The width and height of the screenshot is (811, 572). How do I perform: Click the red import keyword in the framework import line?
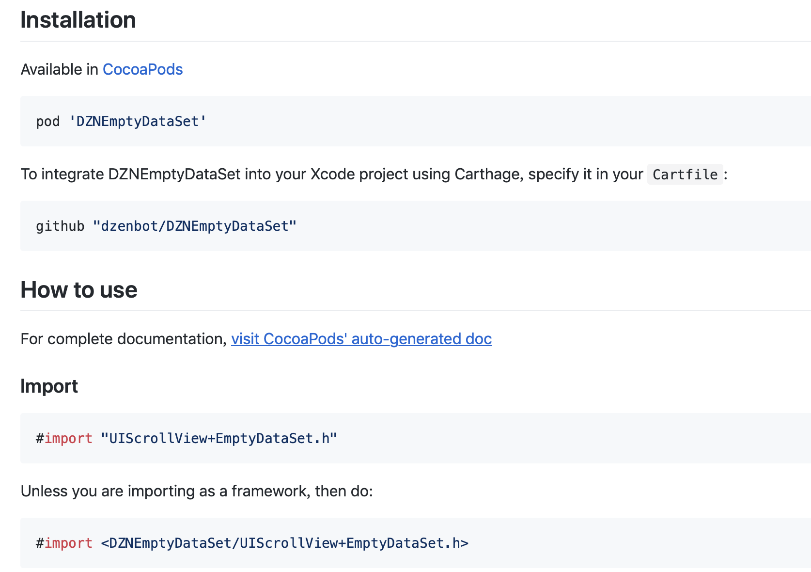(x=68, y=543)
